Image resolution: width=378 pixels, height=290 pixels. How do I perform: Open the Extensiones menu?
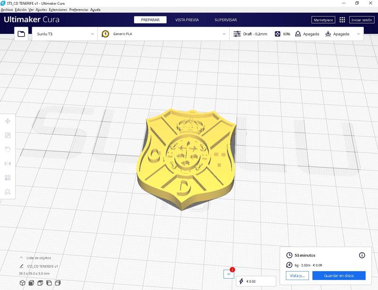[x=58, y=9]
